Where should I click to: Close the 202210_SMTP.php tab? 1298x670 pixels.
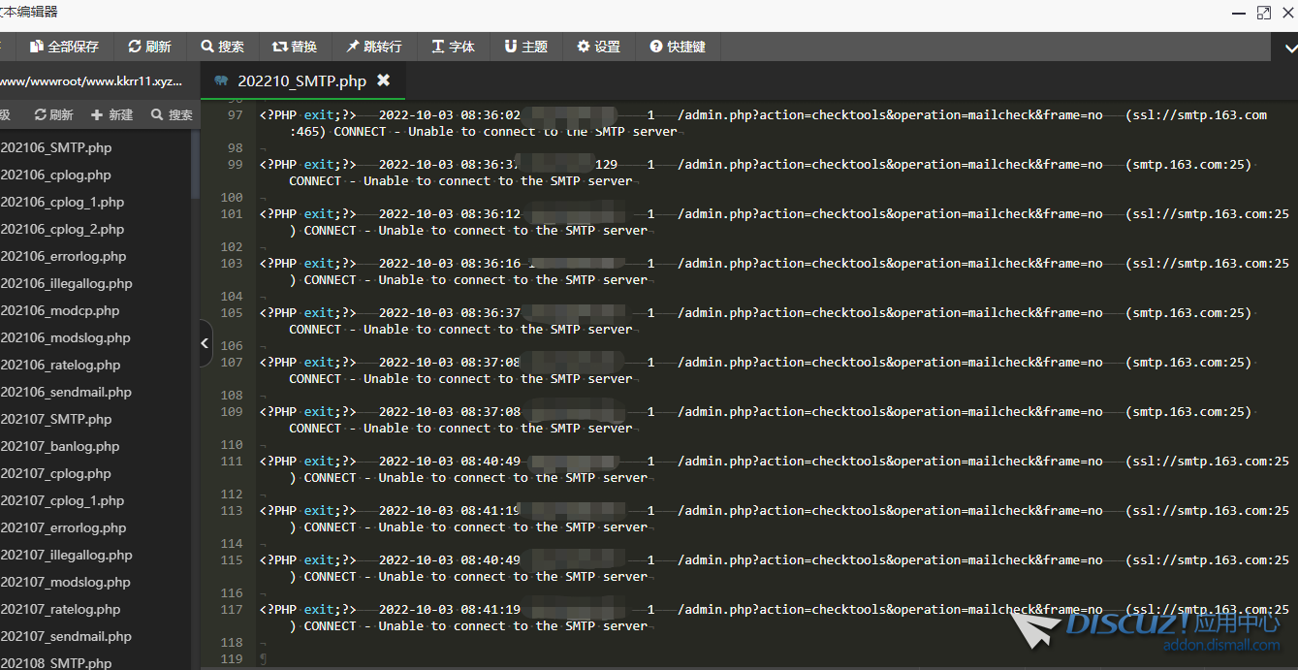pyautogui.click(x=383, y=80)
